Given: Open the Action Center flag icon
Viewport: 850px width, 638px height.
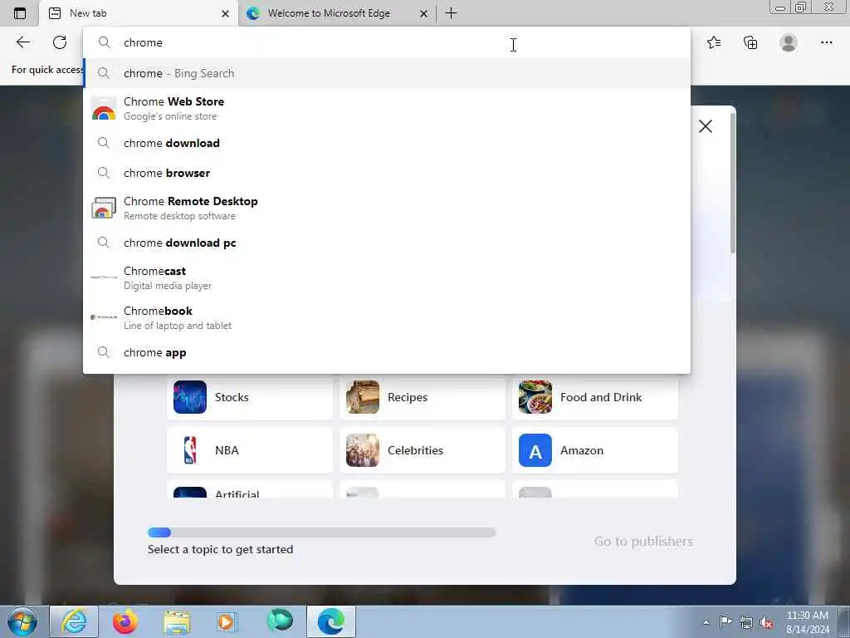Looking at the screenshot, I should pos(725,622).
